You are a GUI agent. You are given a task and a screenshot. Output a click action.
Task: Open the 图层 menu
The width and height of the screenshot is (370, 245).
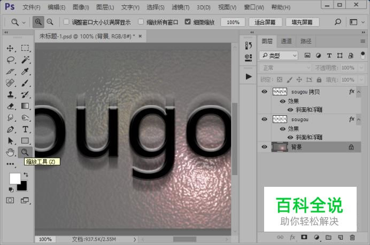pos(105,7)
